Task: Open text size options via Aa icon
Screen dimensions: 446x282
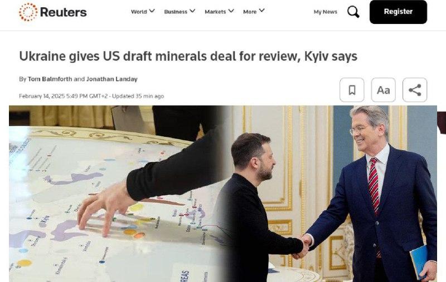Action: (384, 90)
